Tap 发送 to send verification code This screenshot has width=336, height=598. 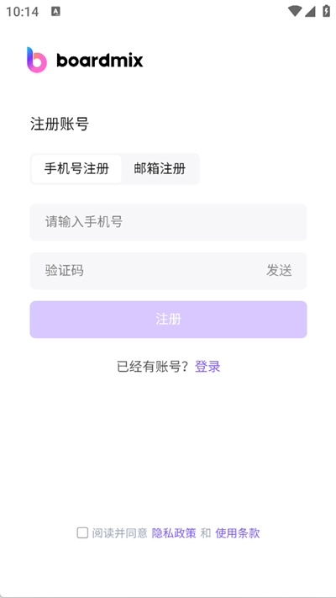point(279,270)
